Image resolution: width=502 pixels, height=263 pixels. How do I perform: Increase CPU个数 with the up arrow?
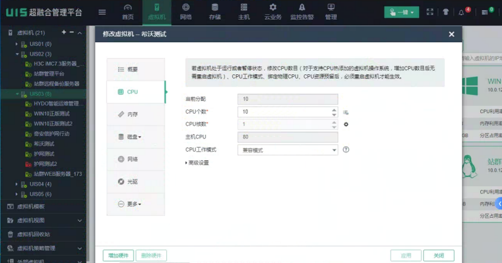[x=334, y=109]
